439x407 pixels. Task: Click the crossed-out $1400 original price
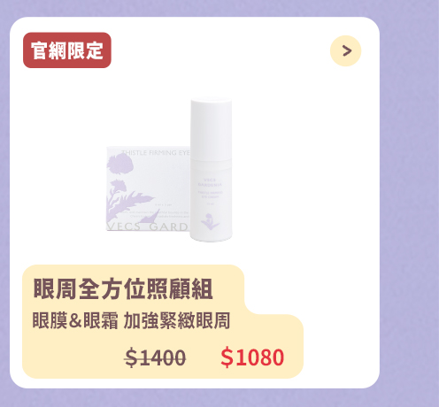coord(155,357)
